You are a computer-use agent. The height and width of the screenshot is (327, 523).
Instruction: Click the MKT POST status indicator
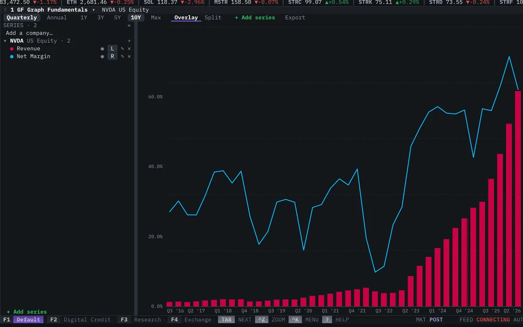point(429,320)
